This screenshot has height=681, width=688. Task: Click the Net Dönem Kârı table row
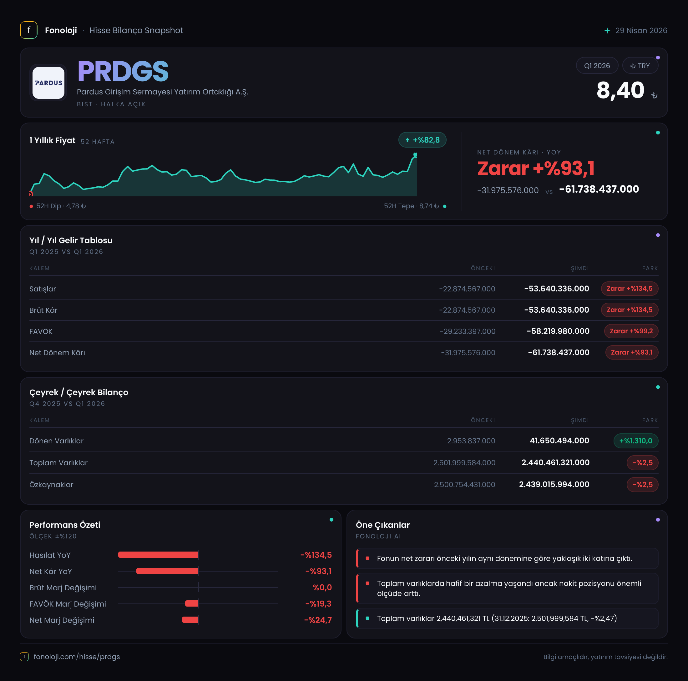click(x=344, y=352)
